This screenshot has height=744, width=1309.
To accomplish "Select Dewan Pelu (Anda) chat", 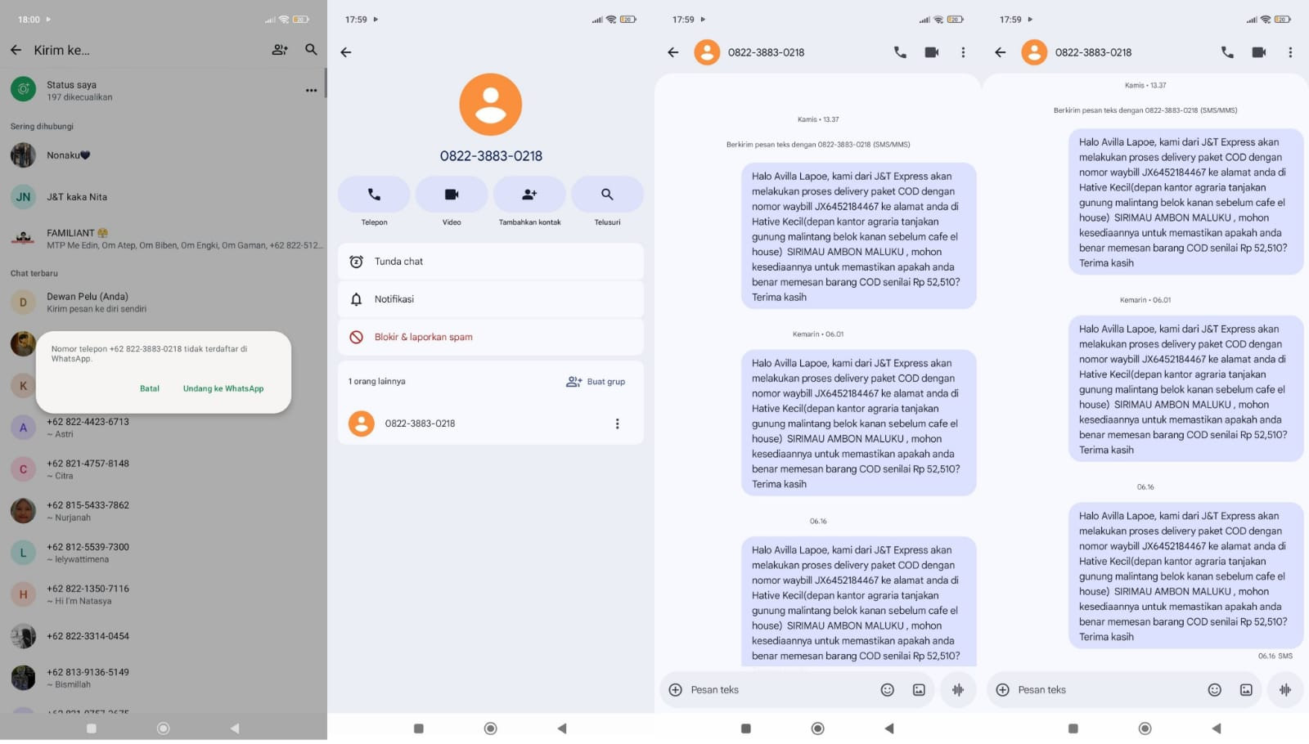I will [164, 303].
